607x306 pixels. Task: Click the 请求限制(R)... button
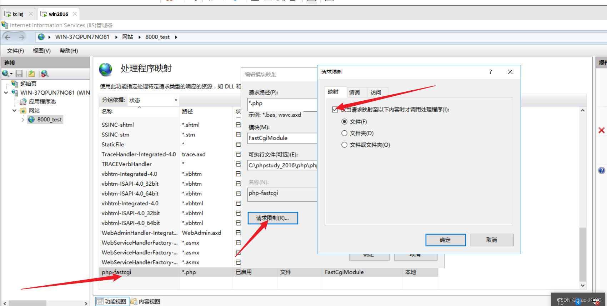[273, 218]
